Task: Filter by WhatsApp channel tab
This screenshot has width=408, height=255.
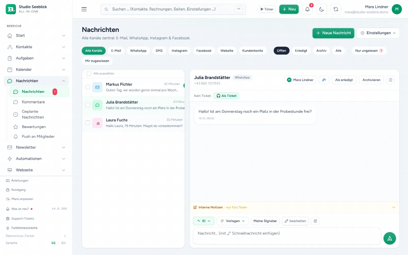Action: tap(138, 50)
